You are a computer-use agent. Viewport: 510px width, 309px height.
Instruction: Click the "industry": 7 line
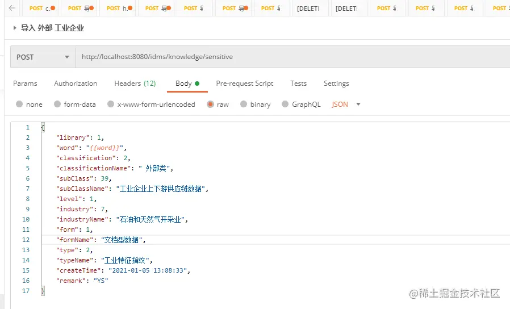point(82,209)
